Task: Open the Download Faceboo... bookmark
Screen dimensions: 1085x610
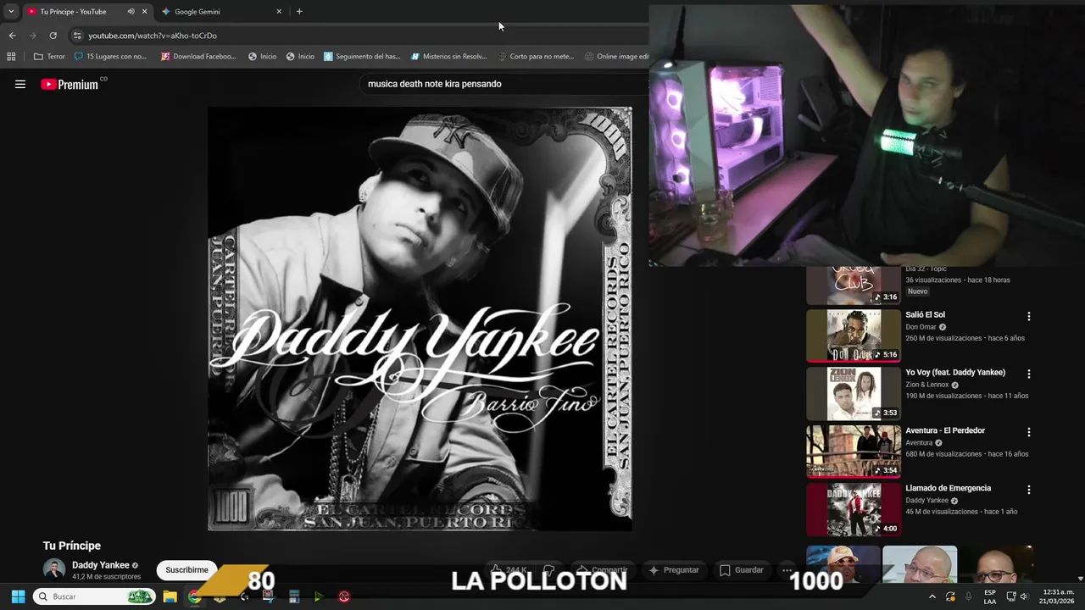Action: (198, 57)
